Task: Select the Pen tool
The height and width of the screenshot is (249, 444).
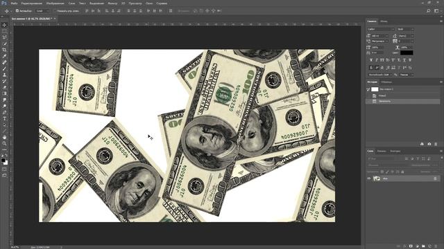Action: [x=4, y=112]
